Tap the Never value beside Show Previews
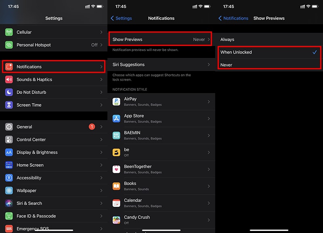Image resolution: width=323 pixels, height=233 pixels. coord(199,39)
